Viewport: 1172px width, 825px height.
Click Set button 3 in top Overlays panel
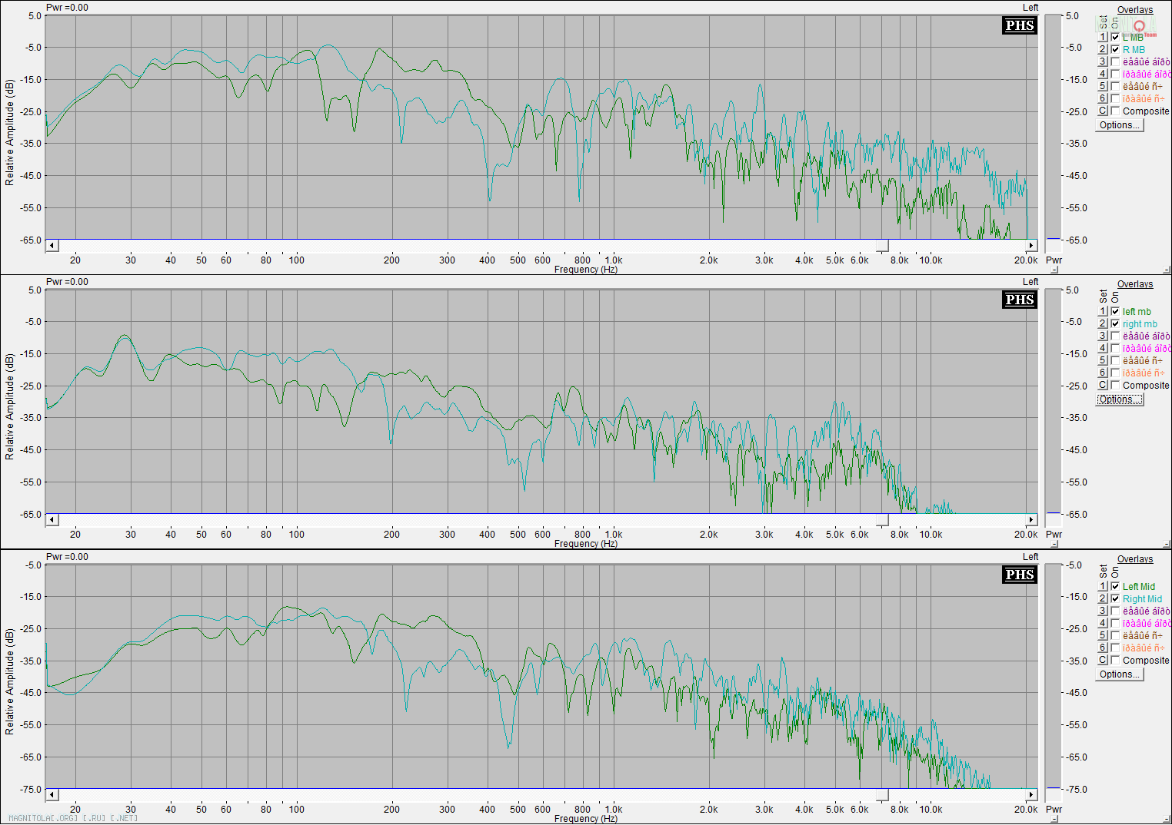pyautogui.click(x=1103, y=61)
